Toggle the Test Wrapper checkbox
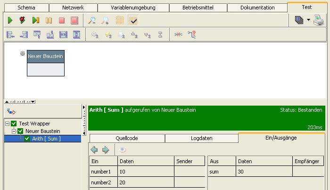The height and width of the screenshot is (190, 330). tap(14, 124)
